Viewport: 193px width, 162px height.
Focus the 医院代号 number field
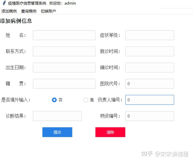pos(150,84)
